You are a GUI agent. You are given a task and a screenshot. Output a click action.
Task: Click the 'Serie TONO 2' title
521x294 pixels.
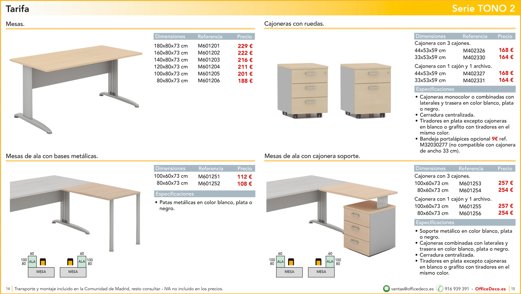483,8
